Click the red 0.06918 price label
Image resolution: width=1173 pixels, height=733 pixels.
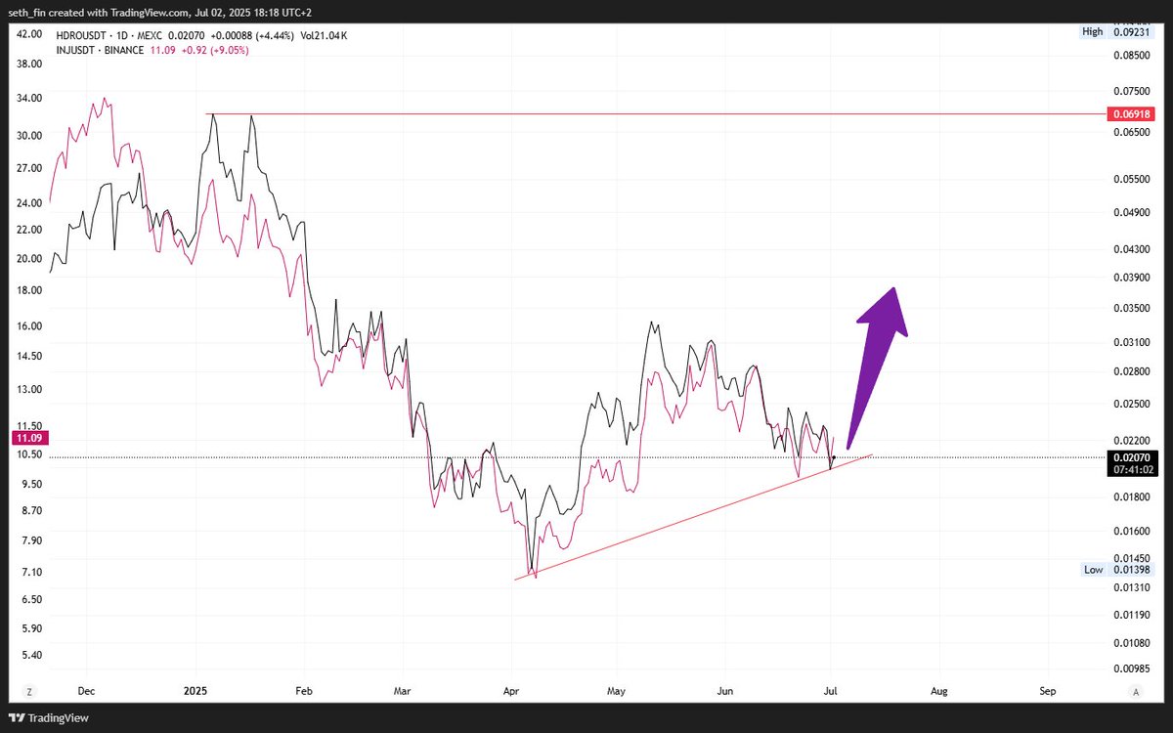click(1133, 114)
